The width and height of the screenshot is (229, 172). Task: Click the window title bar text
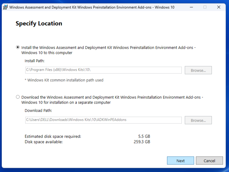92,7
